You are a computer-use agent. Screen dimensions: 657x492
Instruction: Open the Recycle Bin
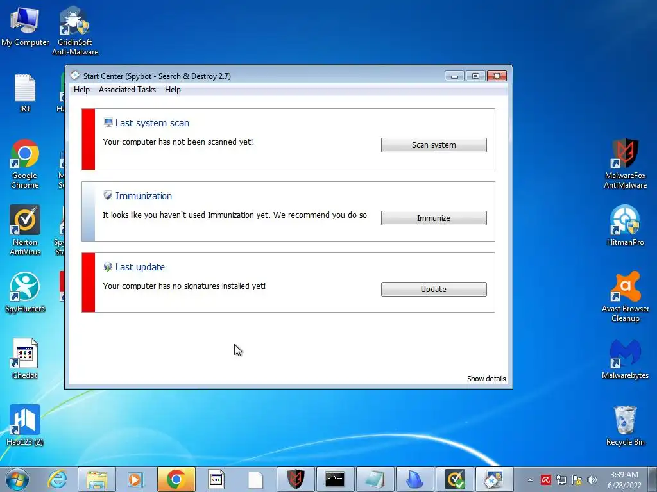point(625,425)
